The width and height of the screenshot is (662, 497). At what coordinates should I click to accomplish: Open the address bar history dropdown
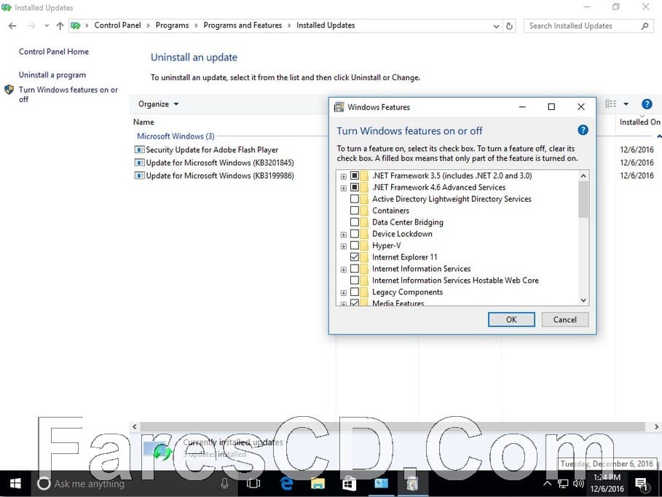(496, 26)
